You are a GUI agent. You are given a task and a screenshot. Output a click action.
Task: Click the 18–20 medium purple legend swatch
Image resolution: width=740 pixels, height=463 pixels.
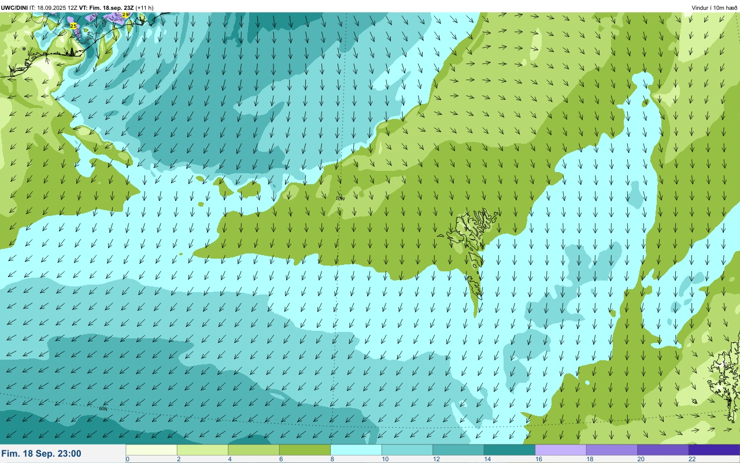pyautogui.click(x=612, y=450)
